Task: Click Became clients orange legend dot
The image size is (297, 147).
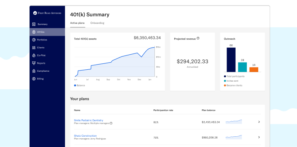Action: pos(225,86)
